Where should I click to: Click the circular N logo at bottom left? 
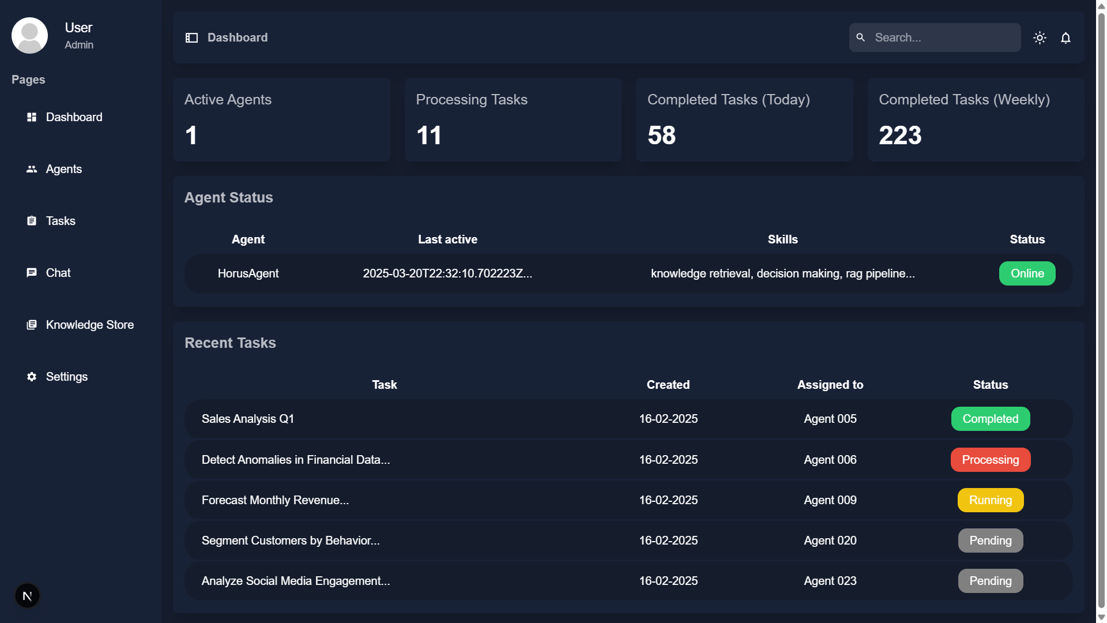pos(27,595)
